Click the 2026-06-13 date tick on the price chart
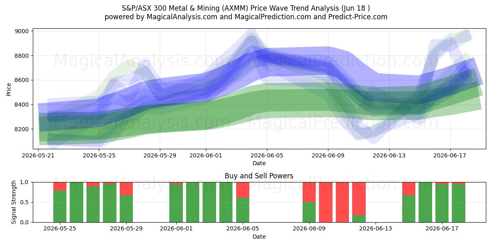 coord(389,156)
